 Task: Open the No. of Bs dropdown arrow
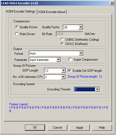pyautogui.click(x=63, y=77)
